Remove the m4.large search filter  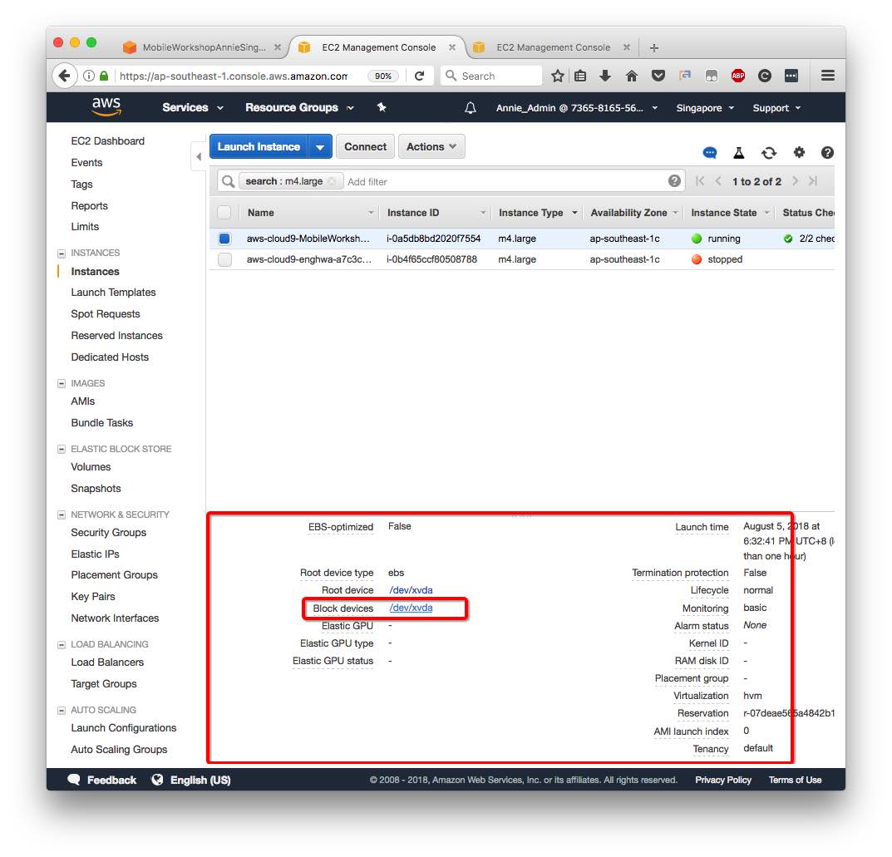click(332, 181)
